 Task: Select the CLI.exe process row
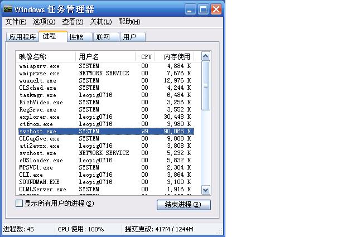(106, 175)
